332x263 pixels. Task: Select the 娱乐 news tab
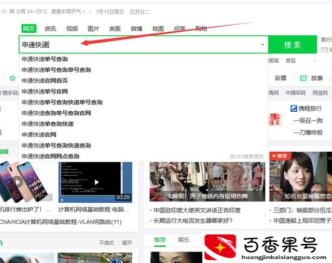184,240
